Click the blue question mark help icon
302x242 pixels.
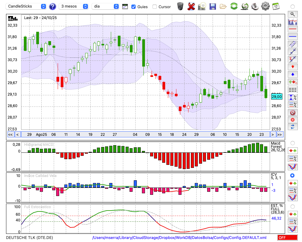coord(52,6)
